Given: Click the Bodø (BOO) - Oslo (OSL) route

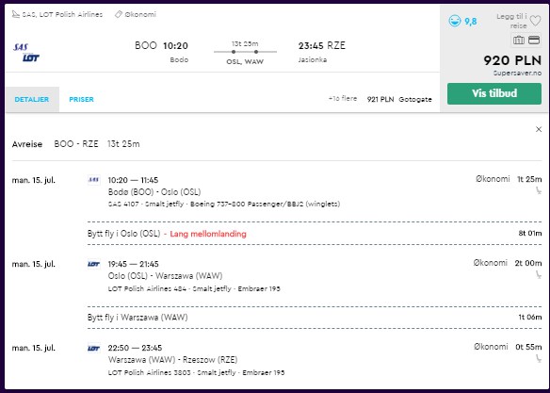Looking at the screenshot, I should [154, 192].
